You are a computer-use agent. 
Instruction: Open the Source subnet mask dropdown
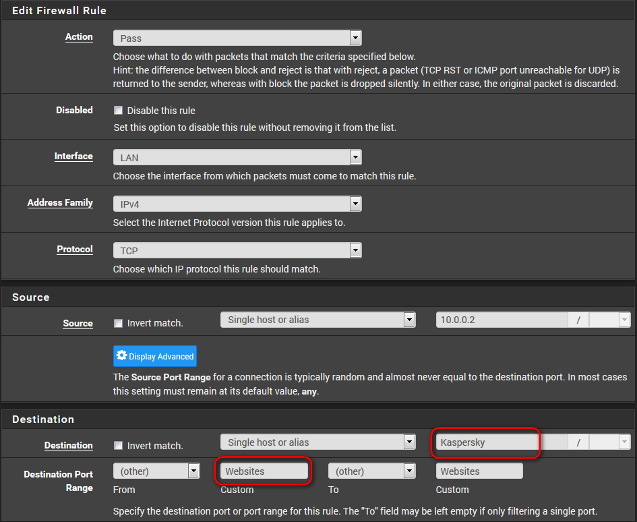coord(609,320)
